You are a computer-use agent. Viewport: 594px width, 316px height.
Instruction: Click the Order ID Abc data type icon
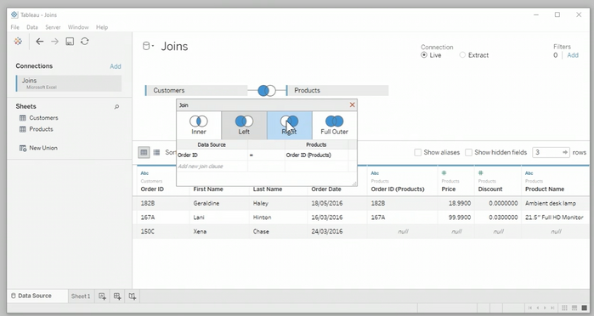click(144, 173)
